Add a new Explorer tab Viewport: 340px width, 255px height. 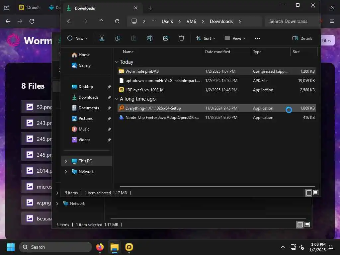coord(150,8)
